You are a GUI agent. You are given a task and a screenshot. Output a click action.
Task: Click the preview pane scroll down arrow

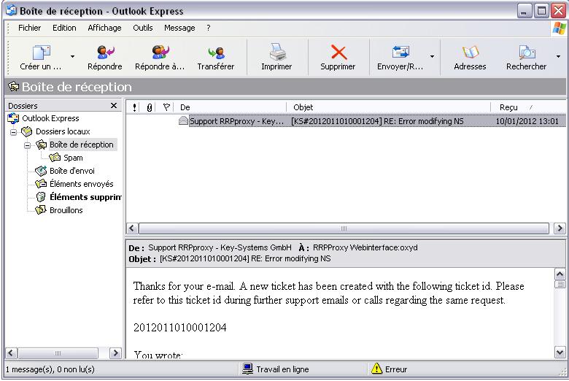pos(560,352)
